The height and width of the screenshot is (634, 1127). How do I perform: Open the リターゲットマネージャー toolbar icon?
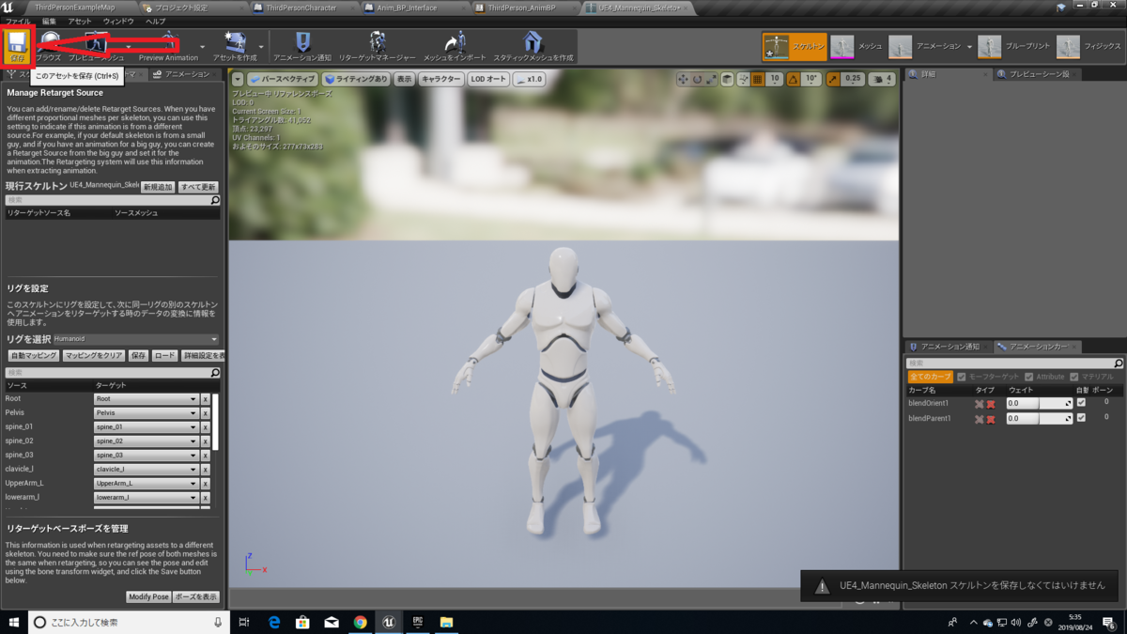click(377, 42)
